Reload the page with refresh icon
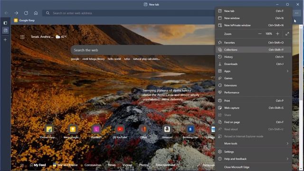Viewport: 304px width, 171px height. click(x=26, y=13)
